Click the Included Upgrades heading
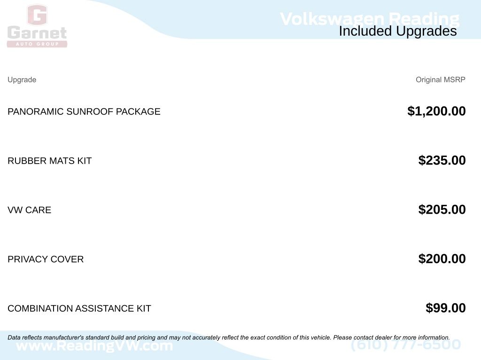The image size is (481, 360). coord(397,31)
